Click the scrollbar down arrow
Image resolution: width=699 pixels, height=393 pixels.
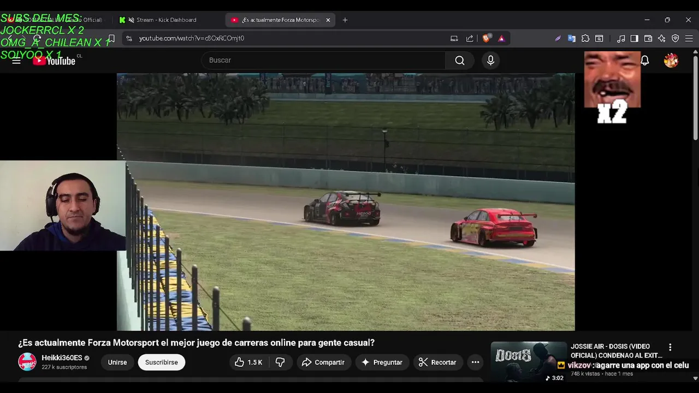[x=695, y=378]
